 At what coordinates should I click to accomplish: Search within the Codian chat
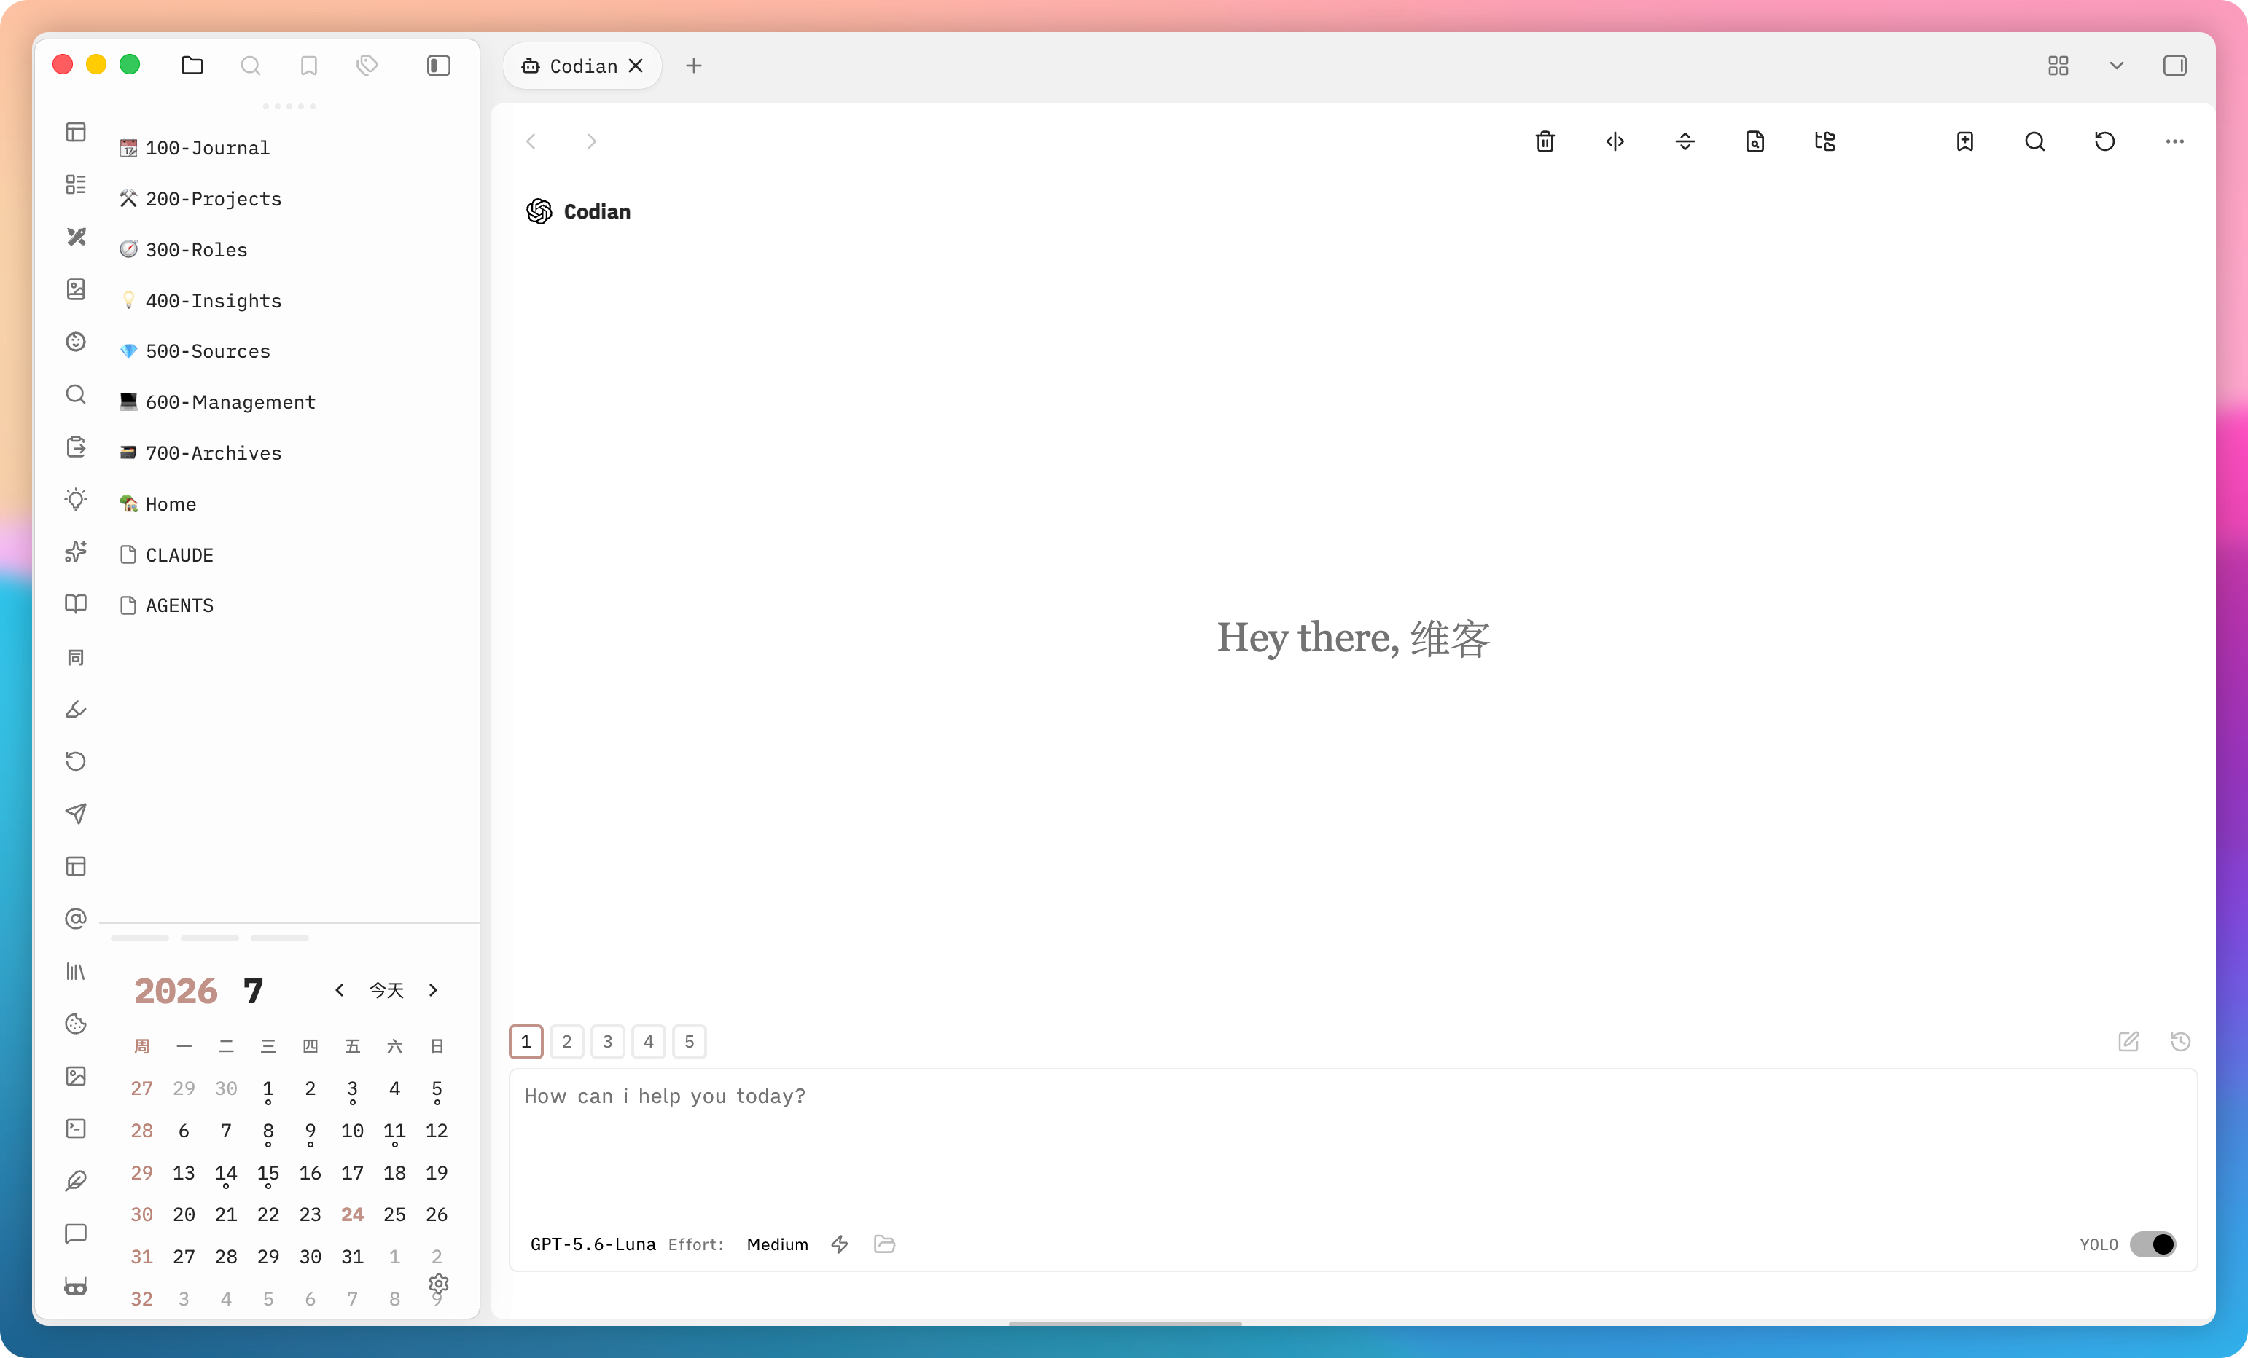[x=2034, y=141]
